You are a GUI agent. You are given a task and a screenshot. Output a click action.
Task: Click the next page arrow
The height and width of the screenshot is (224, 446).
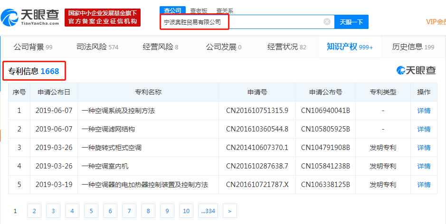coord(230,211)
